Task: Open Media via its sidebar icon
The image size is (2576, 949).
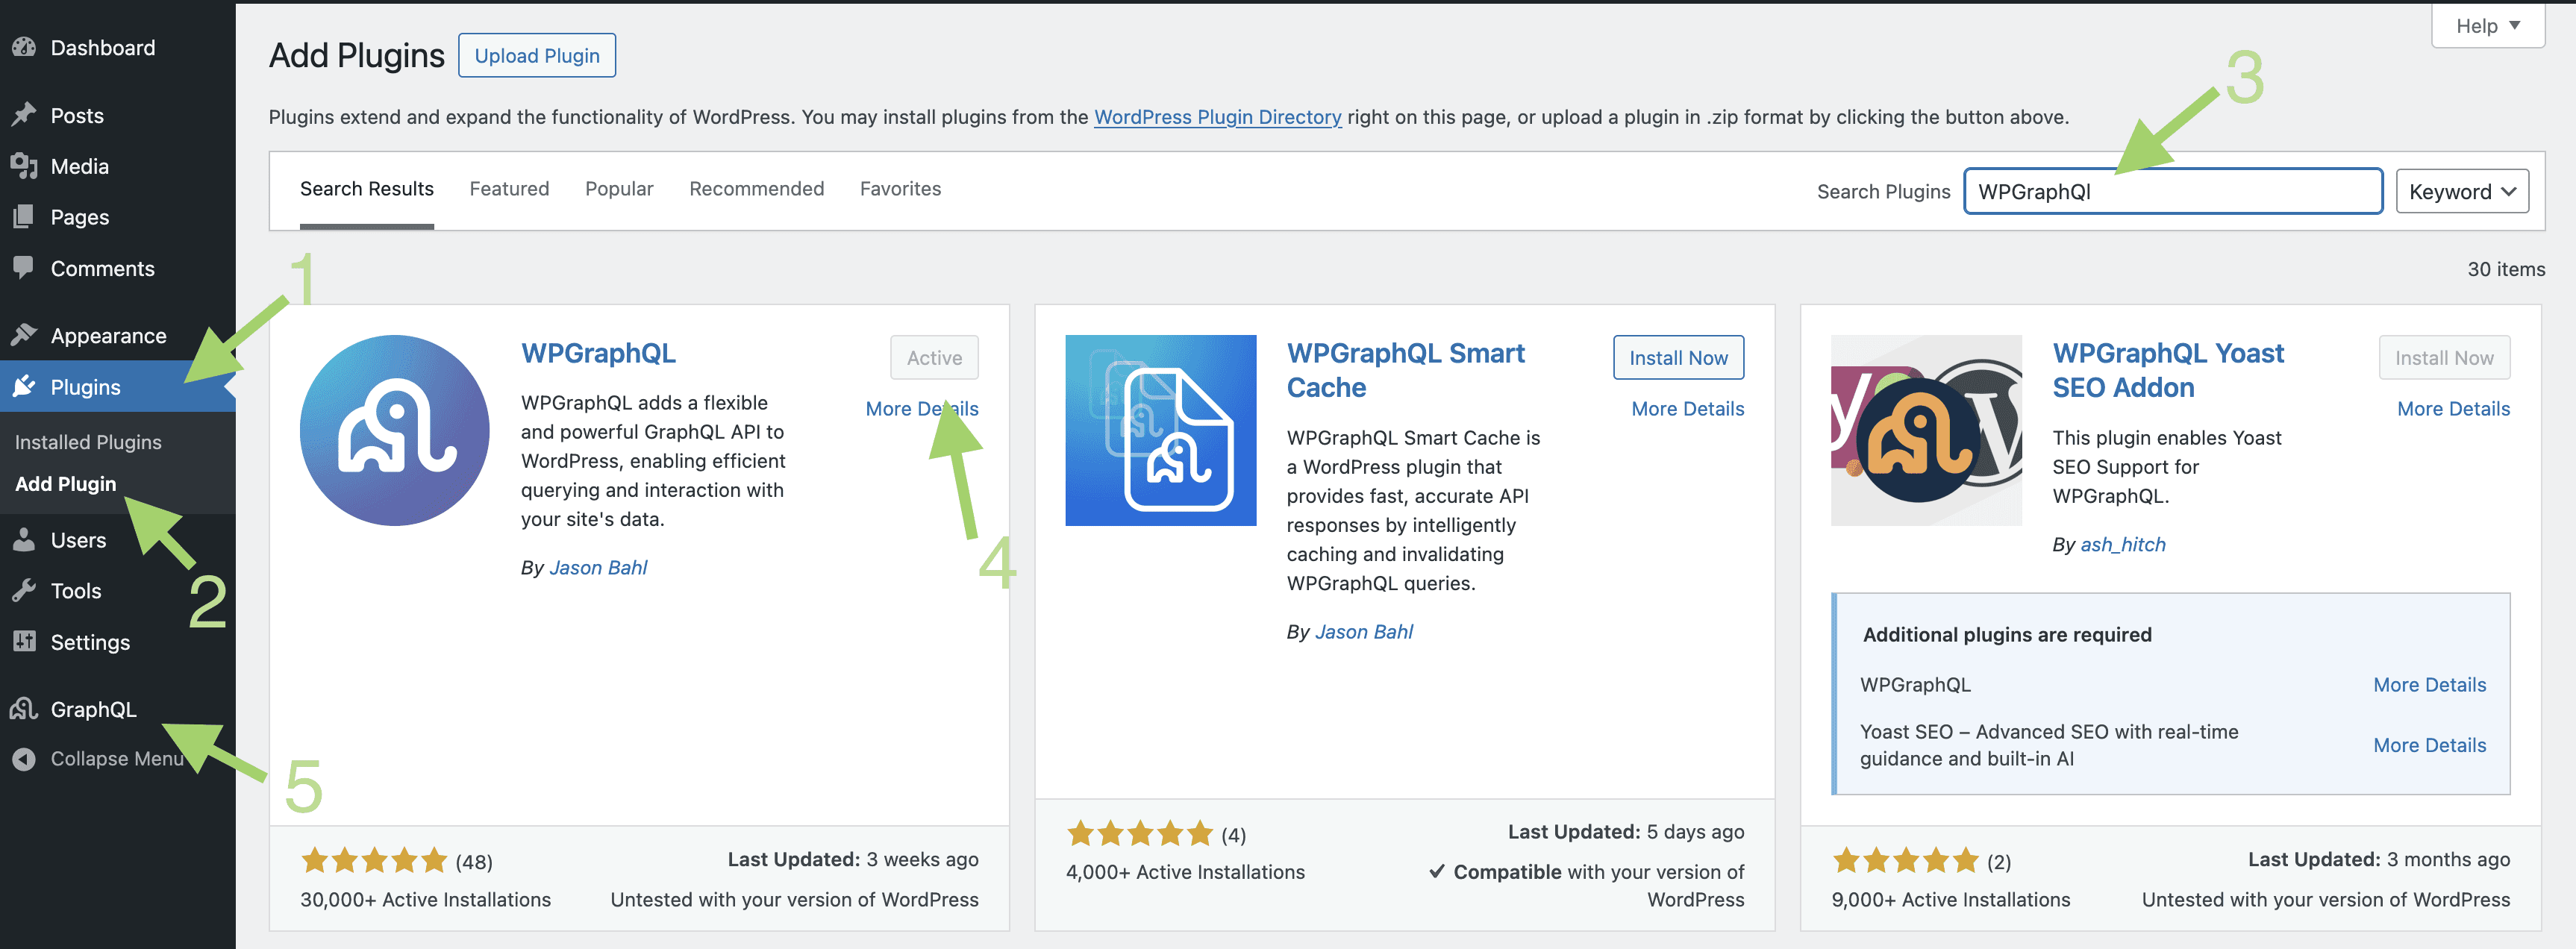Action: pyautogui.click(x=24, y=166)
